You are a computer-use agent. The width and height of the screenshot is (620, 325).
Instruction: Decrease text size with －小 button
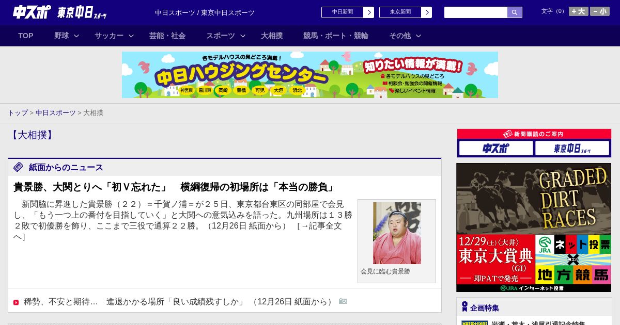pos(600,11)
